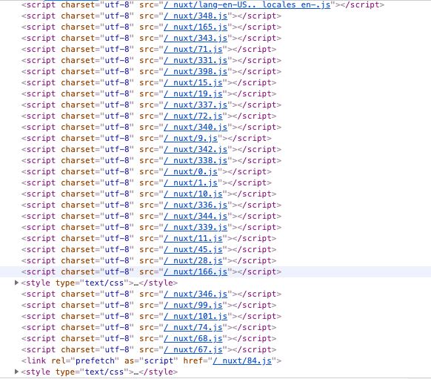Click the /_nuxt/9.js src link
The height and width of the screenshot is (379, 431).
click(x=191, y=138)
